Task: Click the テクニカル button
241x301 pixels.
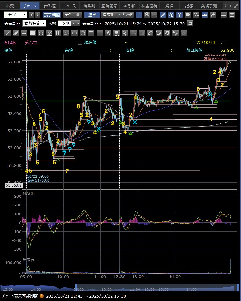Action: (x=73, y=15)
